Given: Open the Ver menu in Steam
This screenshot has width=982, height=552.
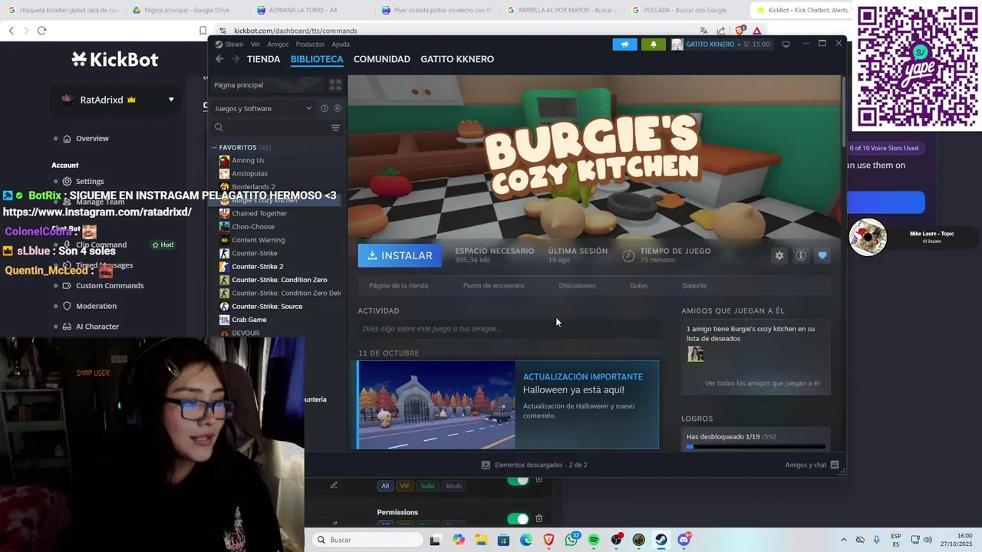Looking at the screenshot, I should (255, 44).
